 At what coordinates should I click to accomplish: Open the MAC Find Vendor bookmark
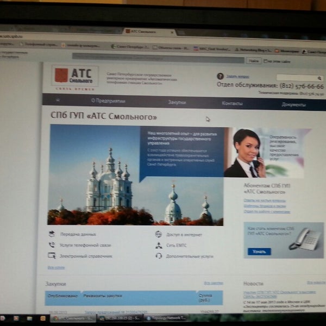pyautogui.click(x=212, y=49)
